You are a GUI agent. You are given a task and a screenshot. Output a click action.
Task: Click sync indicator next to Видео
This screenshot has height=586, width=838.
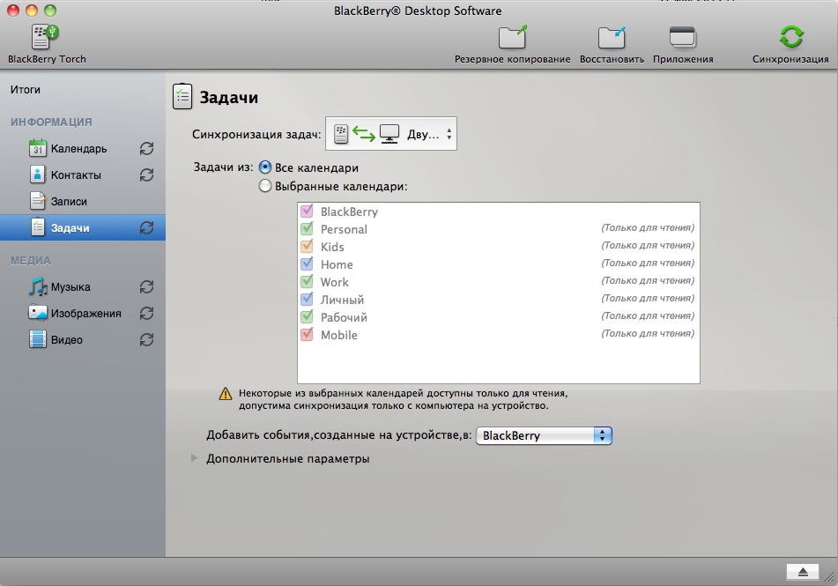[x=146, y=339]
